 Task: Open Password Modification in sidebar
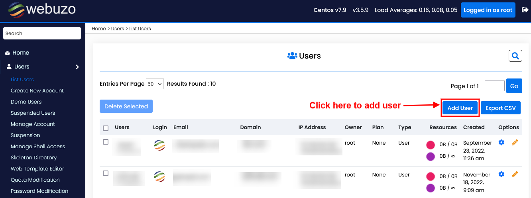coord(39,191)
